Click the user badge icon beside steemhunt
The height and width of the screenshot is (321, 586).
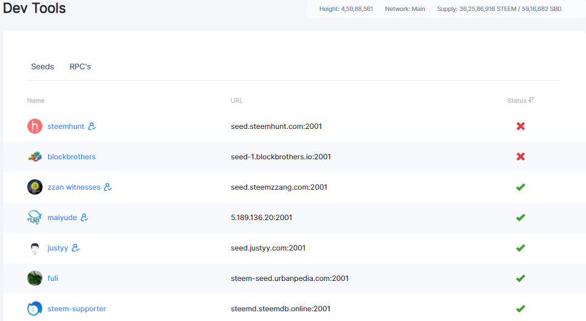[92, 126]
